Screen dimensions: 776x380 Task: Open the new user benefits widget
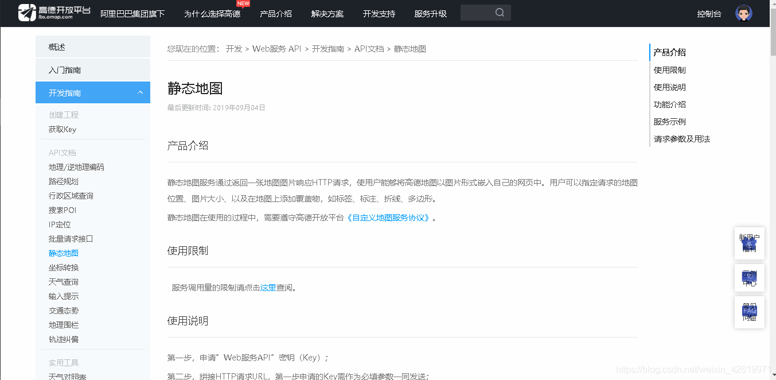tap(749, 243)
